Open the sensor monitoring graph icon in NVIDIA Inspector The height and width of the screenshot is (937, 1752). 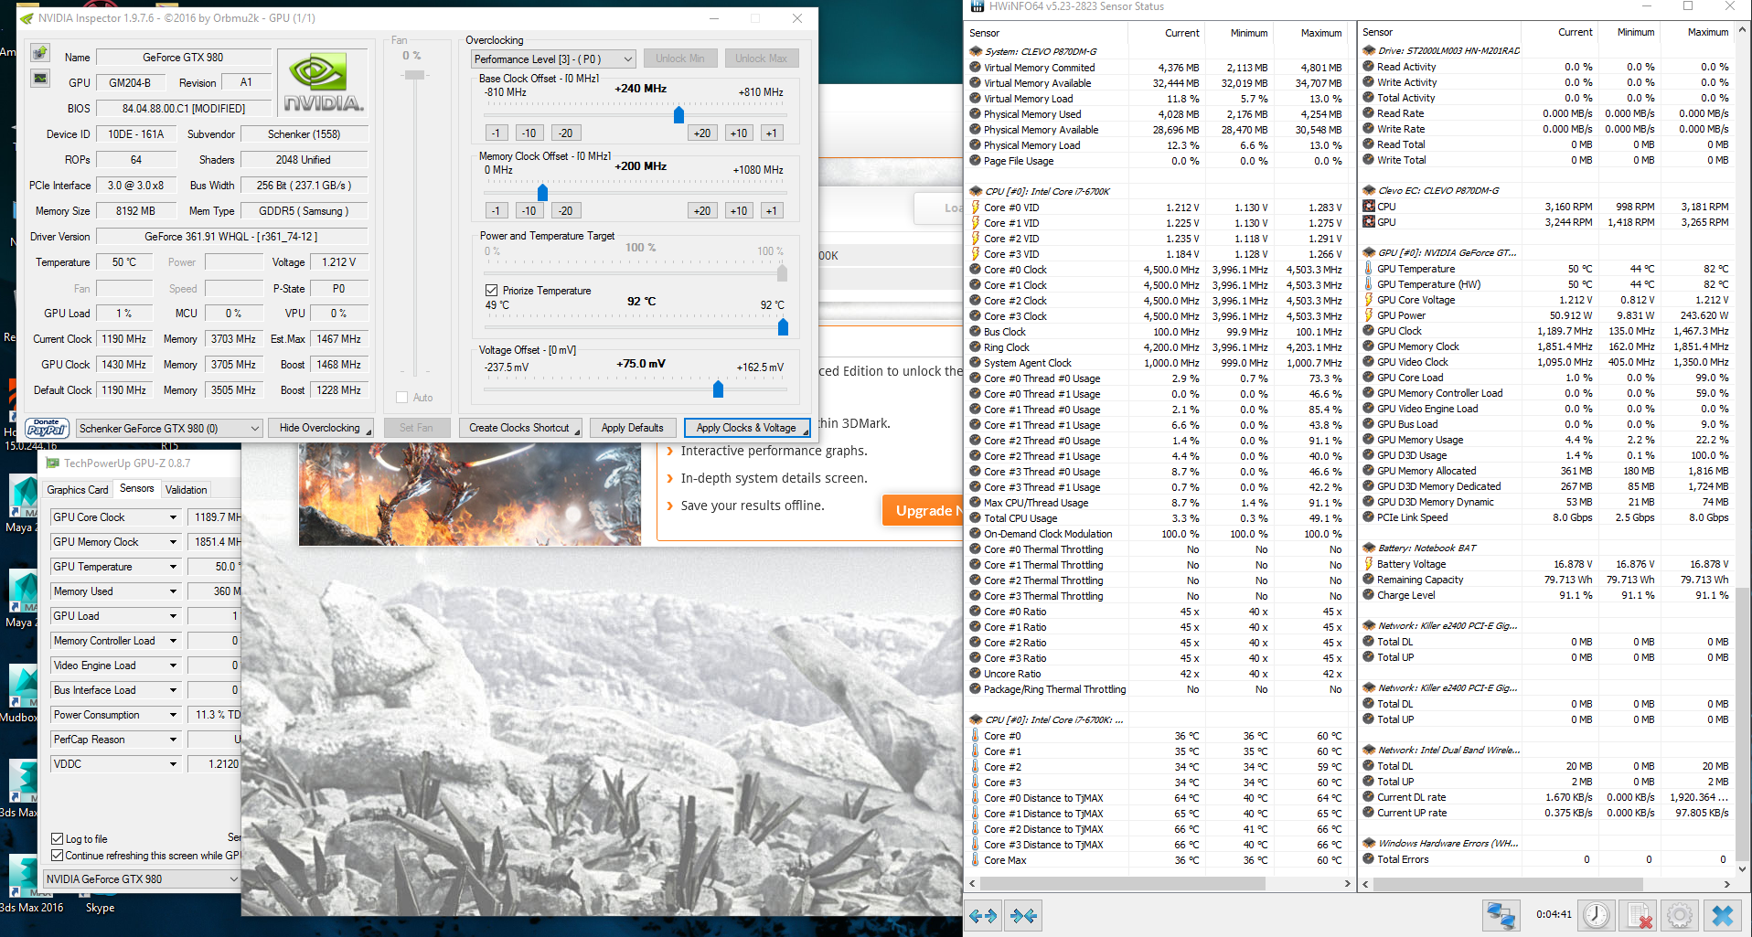click(x=40, y=79)
